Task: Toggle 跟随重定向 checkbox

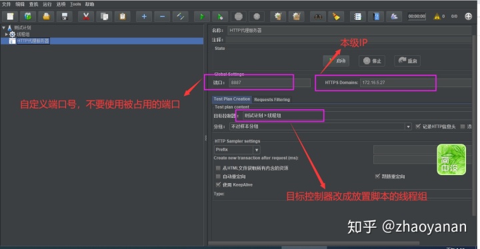Action: (x=377, y=176)
